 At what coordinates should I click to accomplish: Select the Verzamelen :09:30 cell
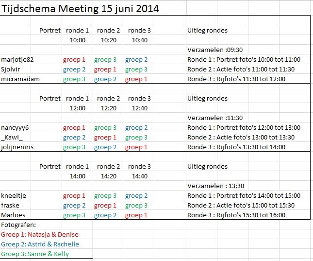pos(215,50)
